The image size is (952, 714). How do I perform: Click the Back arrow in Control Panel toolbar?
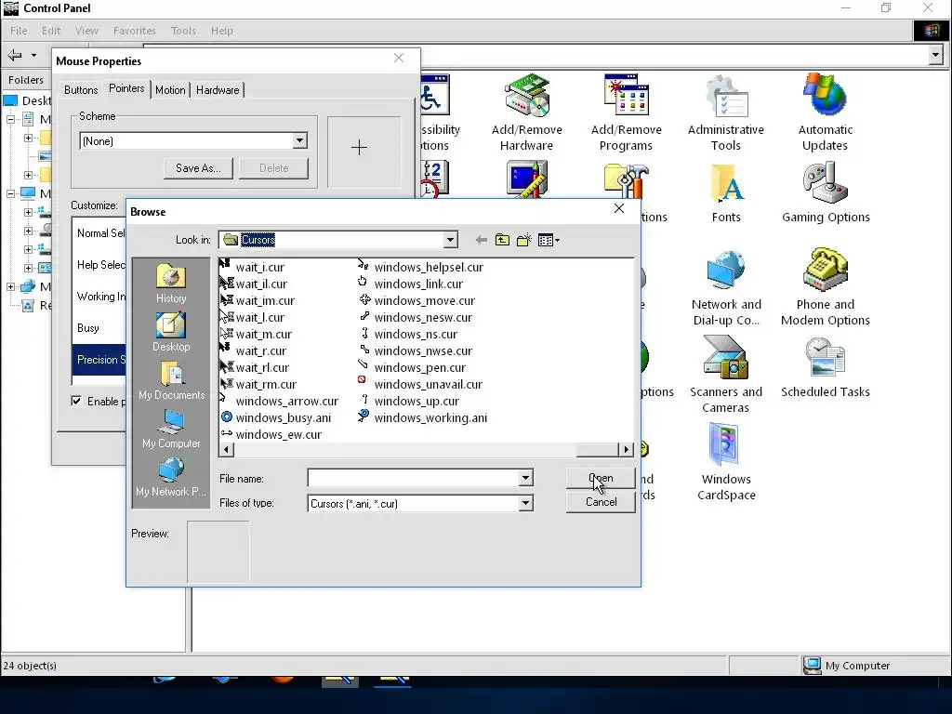pos(15,55)
